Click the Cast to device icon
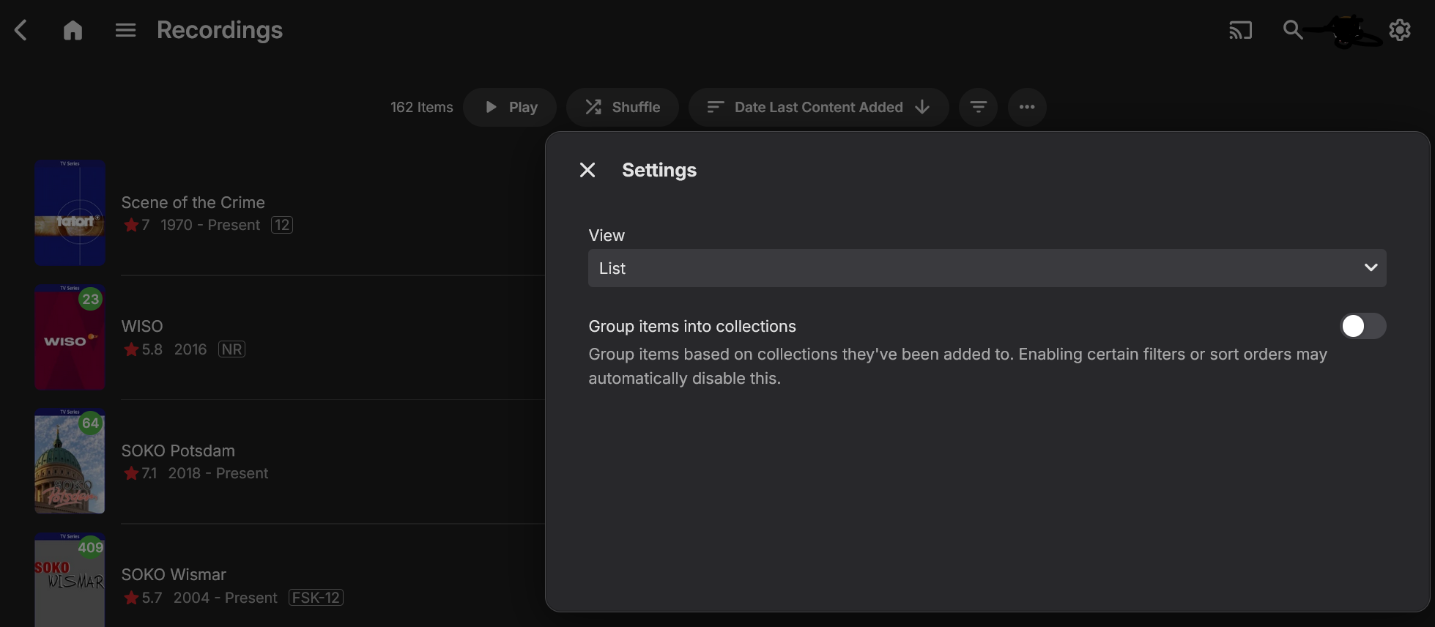 click(x=1240, y=30)
